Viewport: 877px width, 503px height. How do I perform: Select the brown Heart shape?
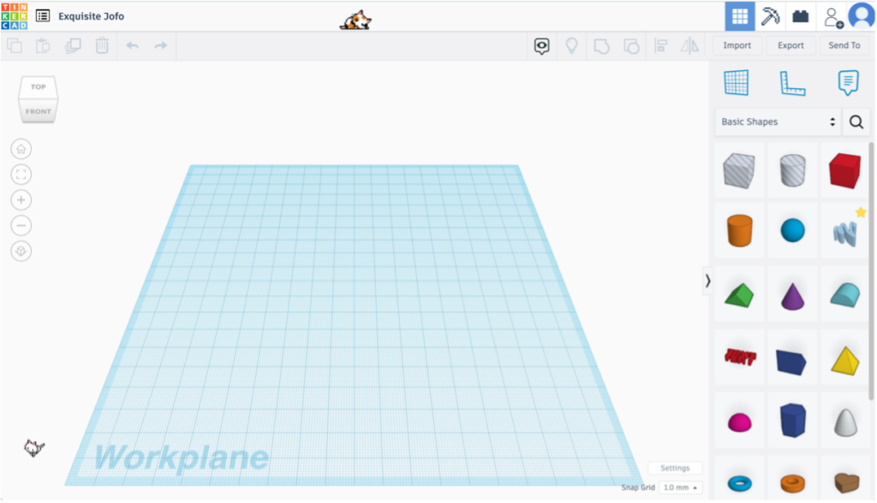[846, 482]
